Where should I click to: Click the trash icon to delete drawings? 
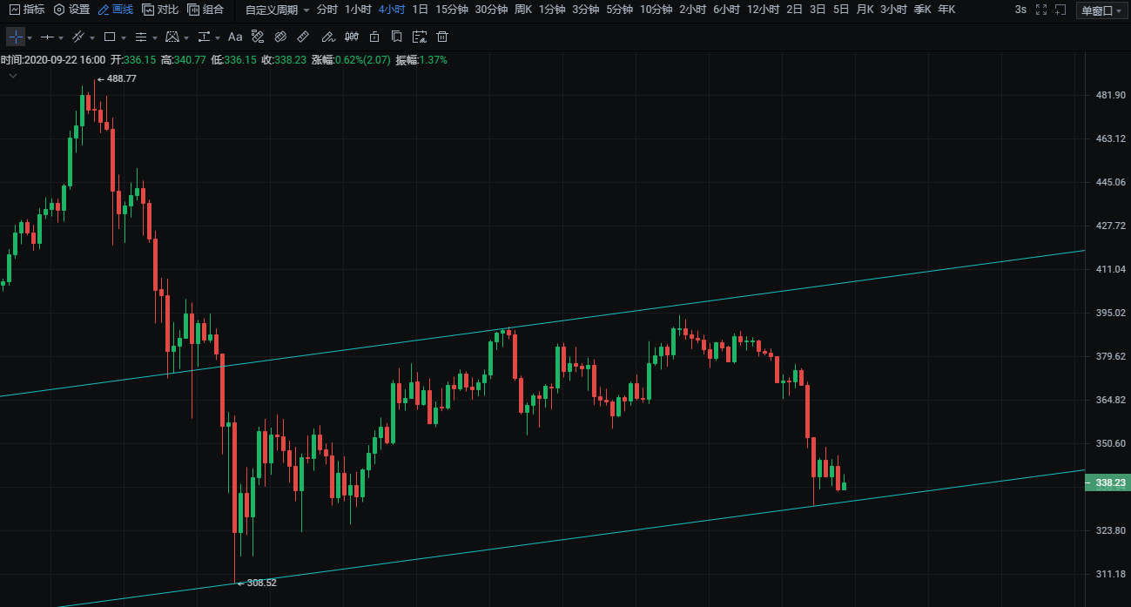(x=442, y=37)
